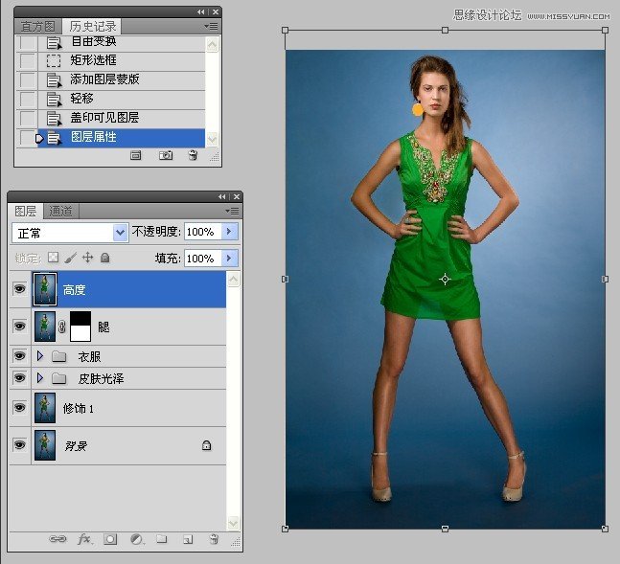
Task: Create new snapshot with camera icon
Action: (x=165, y=155)
